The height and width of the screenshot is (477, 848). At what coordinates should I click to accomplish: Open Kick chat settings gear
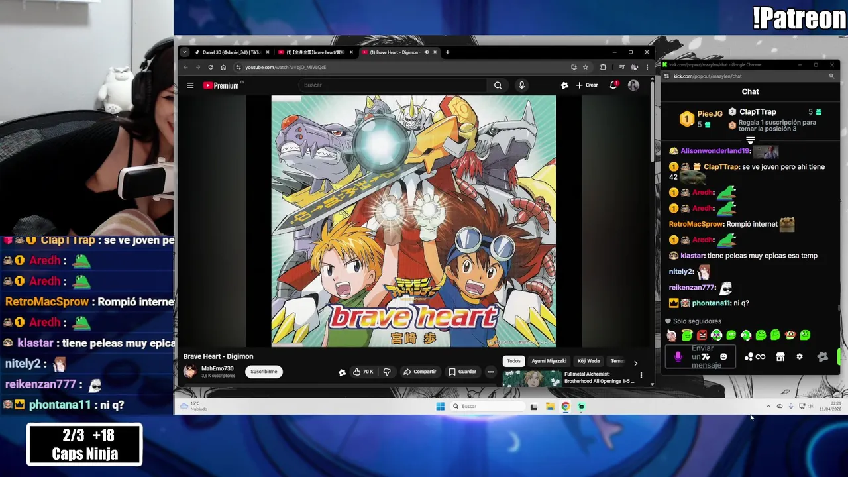click(800, 357)
